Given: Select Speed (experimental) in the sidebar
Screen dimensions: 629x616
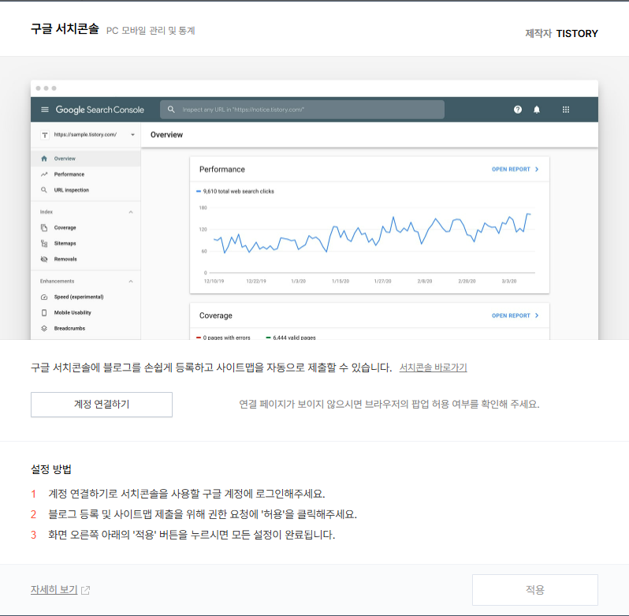Looking at the screenshot, I should tap(79, 297).
